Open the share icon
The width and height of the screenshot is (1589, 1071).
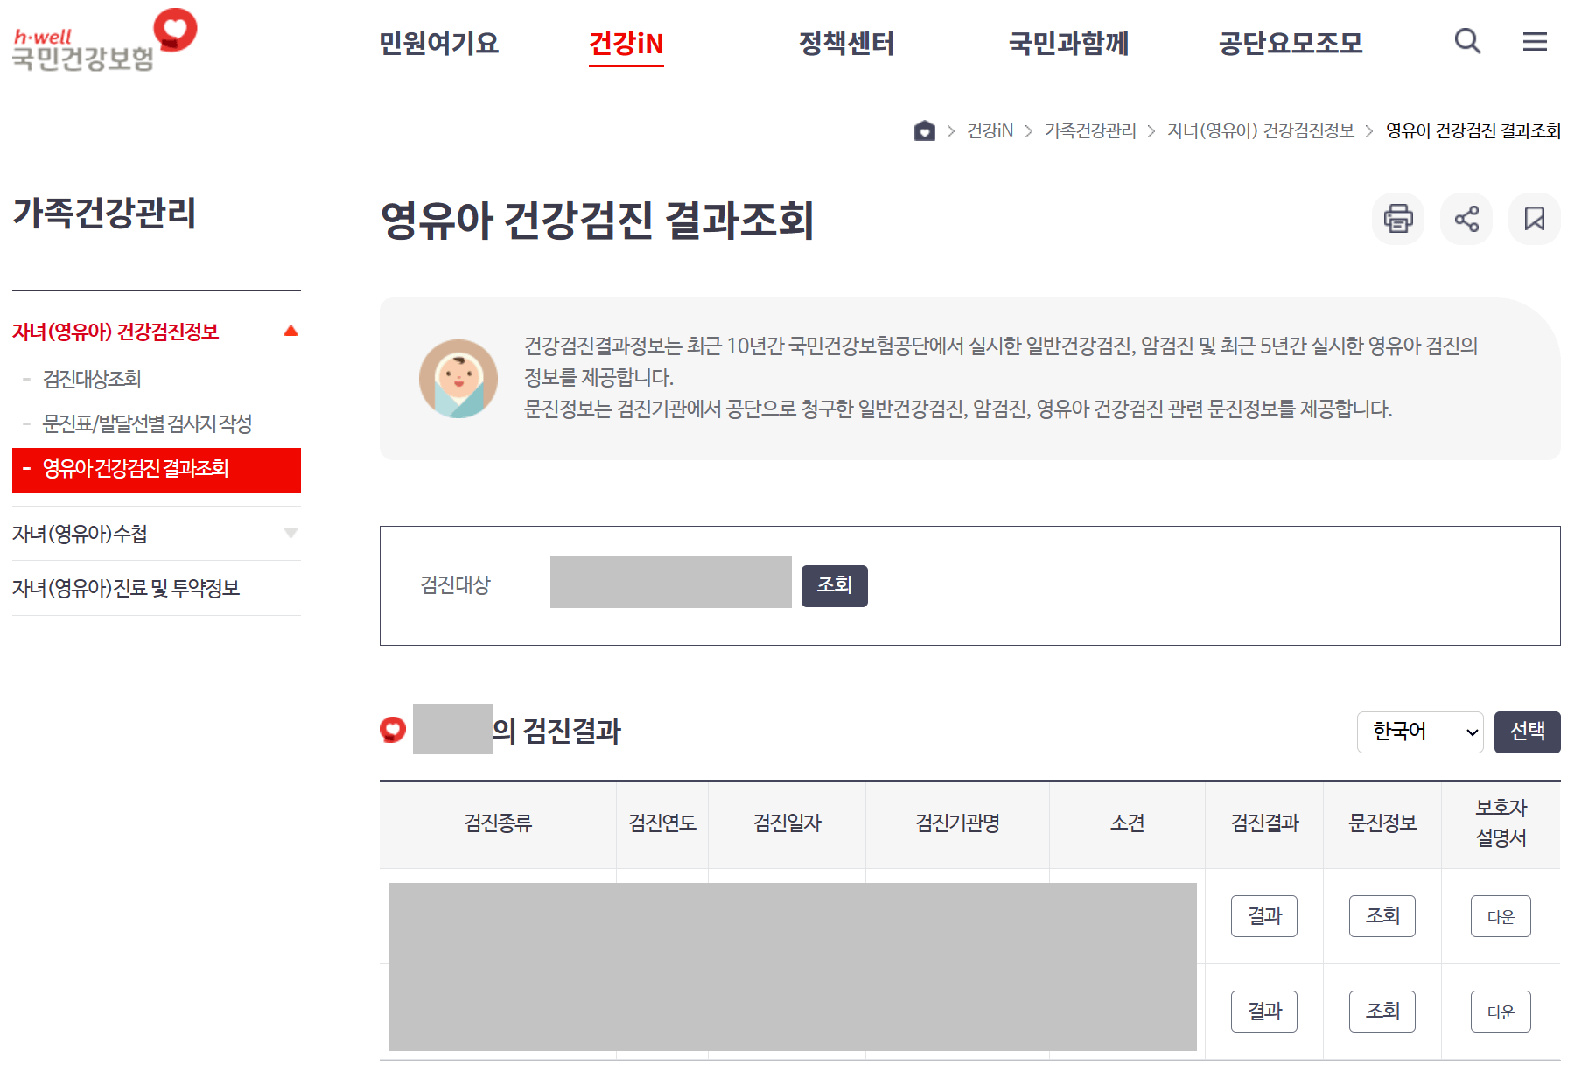(x=1466, y=219)
